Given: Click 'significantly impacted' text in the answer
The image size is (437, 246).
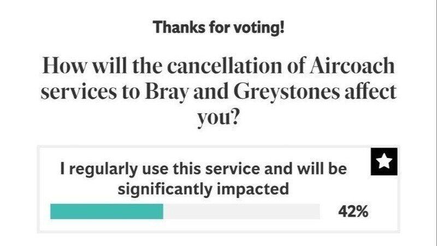Looking at the screenshot, I should coord(203,189).
